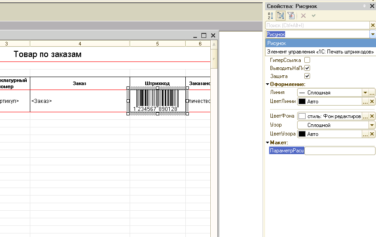
Task: Click confirm checkmark icon in properties toolbar
Action: tap(314, 16)
